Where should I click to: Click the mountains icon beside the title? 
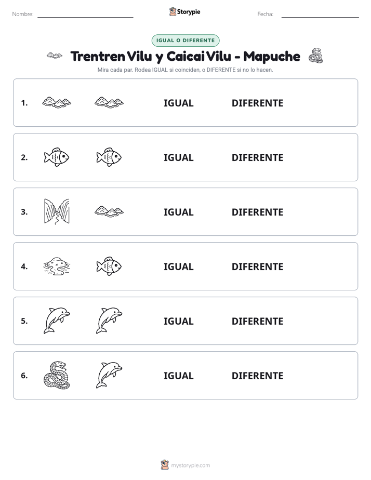(x=55, y=56)
